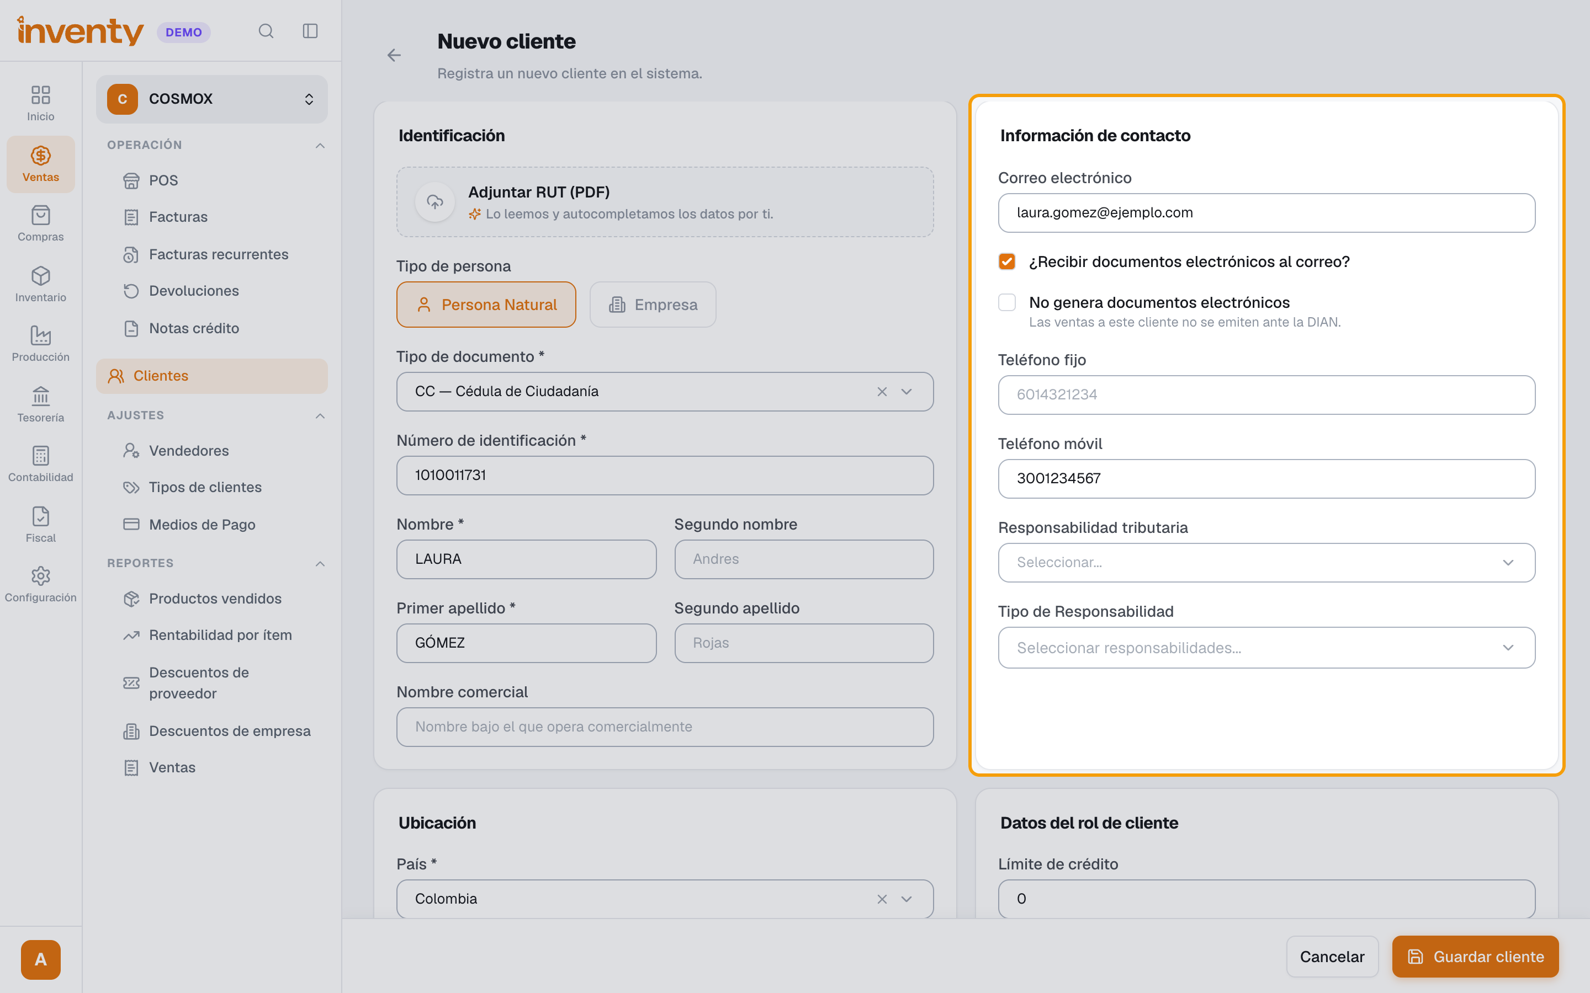Viewport: 1590px width, 993px height.
Task: Click the Teléfono fijo field
Action: pos(1266,394)
